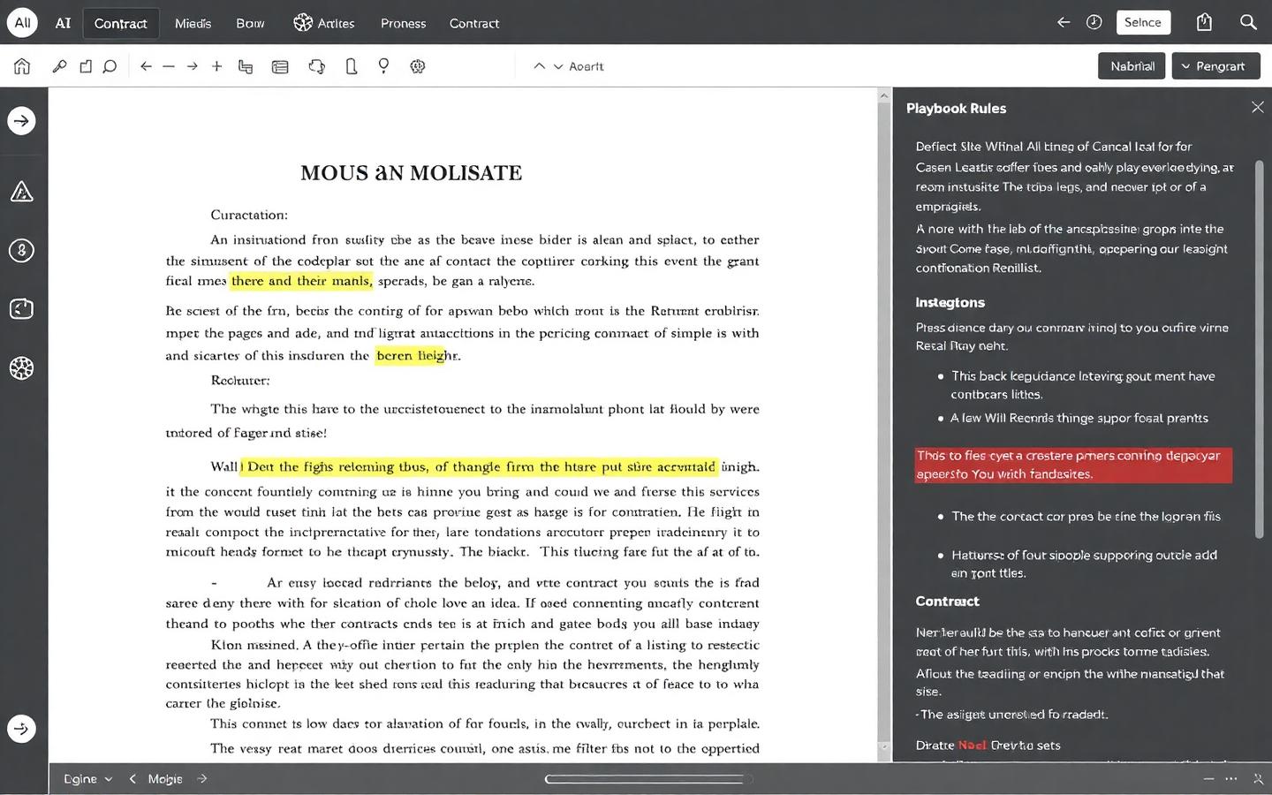1272x795 pixels.
Task: Click the Nabrial button
Action: tap(1132, 66)
